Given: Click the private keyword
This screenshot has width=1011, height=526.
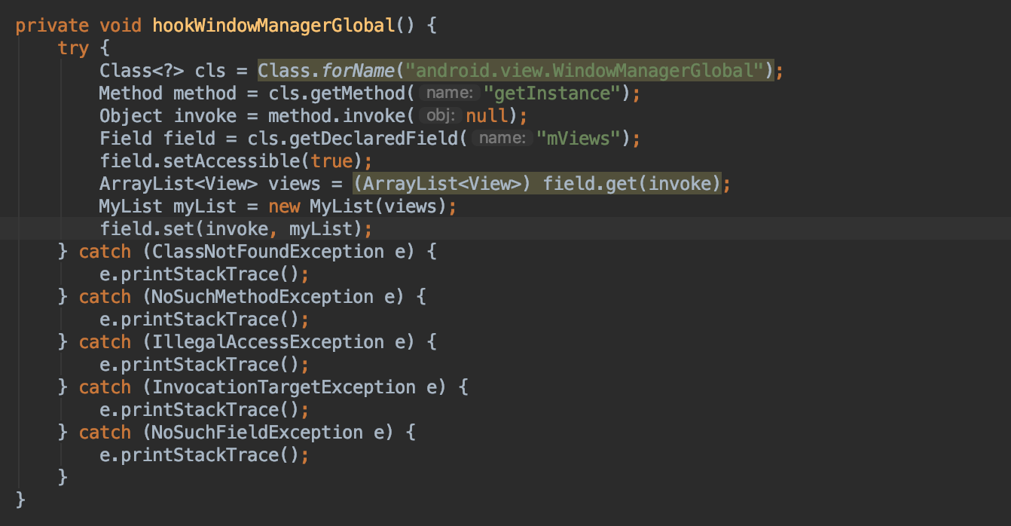Looking at the screenshot, I should (52, 26).
